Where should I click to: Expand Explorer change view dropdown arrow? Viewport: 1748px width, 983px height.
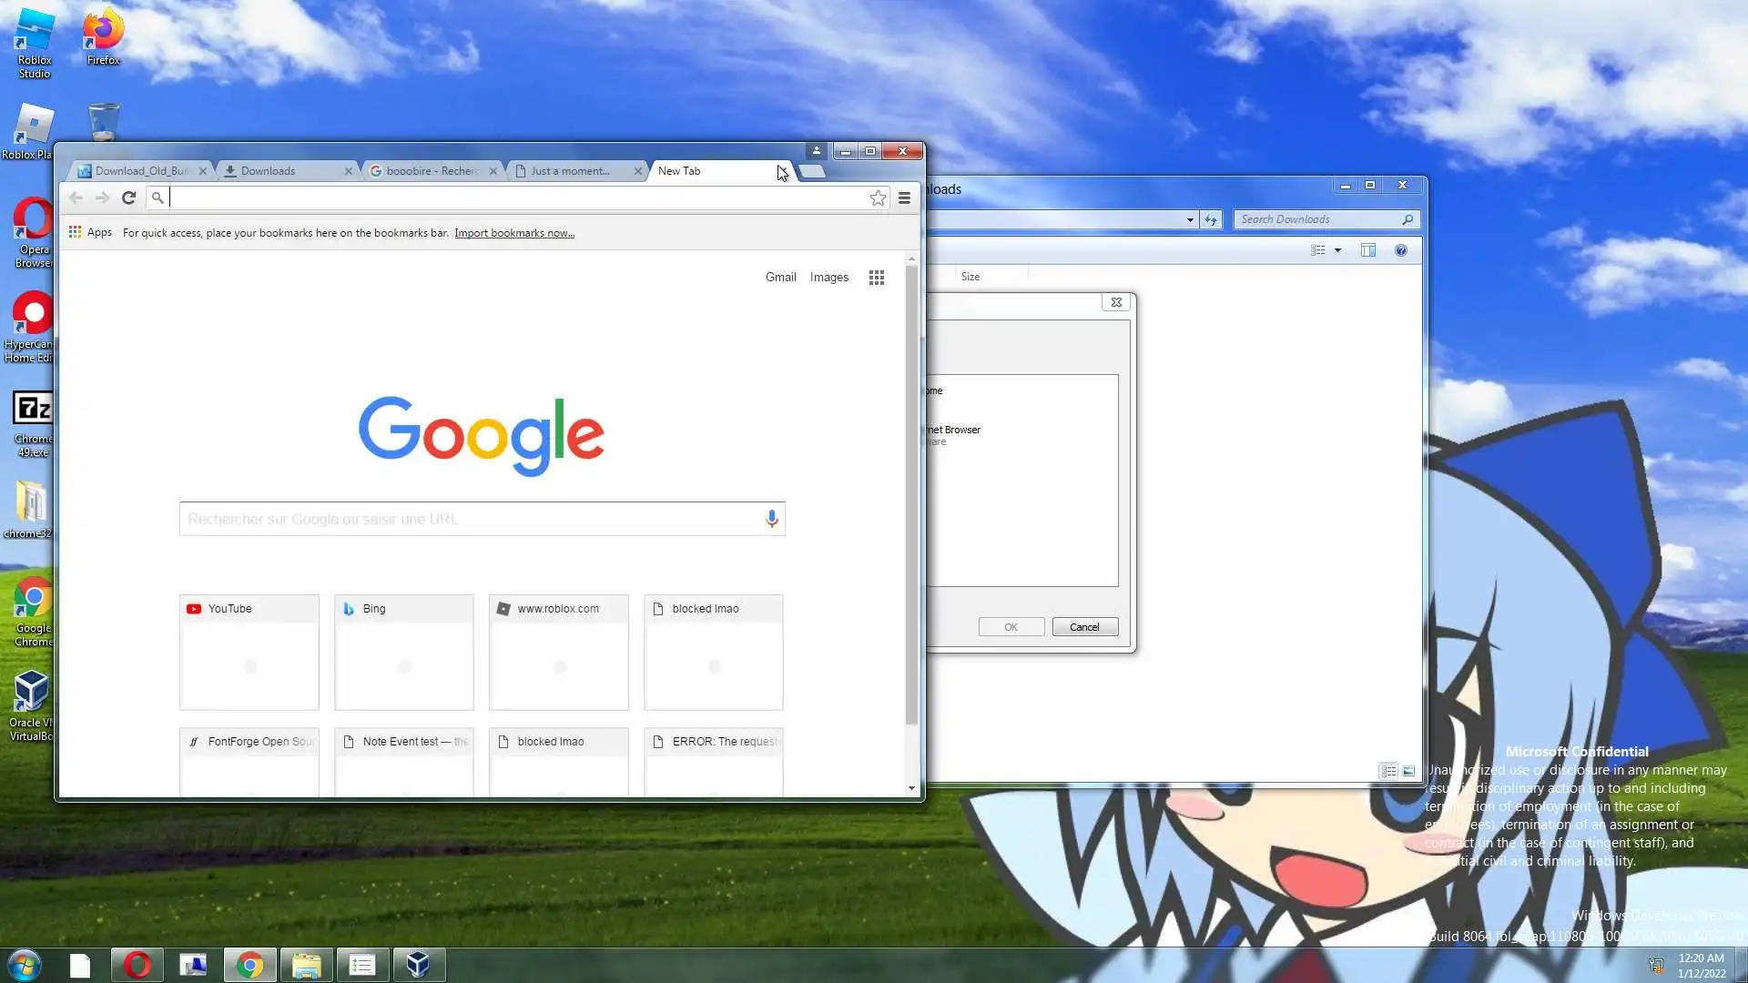pos(1337,250)
